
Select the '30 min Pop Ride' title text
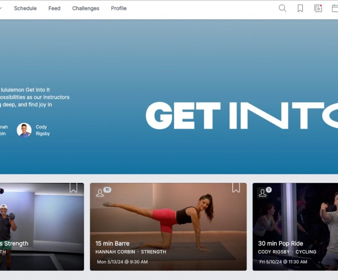click(x=281, y=244)
